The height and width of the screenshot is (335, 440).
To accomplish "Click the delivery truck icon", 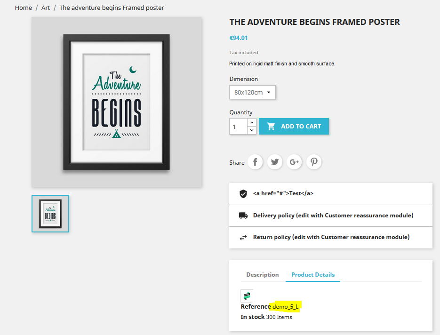I will click(x=243, y=215).
